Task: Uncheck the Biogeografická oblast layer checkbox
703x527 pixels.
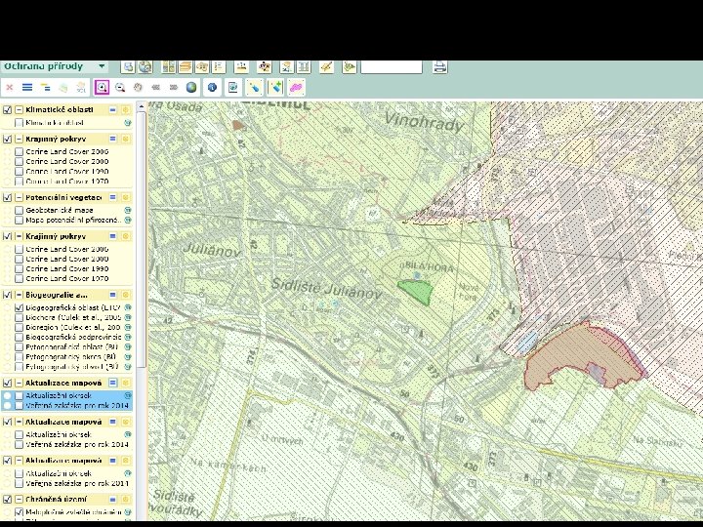Action: (19, 307)
